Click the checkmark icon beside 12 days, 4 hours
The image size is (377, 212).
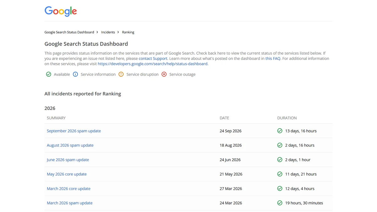pos(280,188)
